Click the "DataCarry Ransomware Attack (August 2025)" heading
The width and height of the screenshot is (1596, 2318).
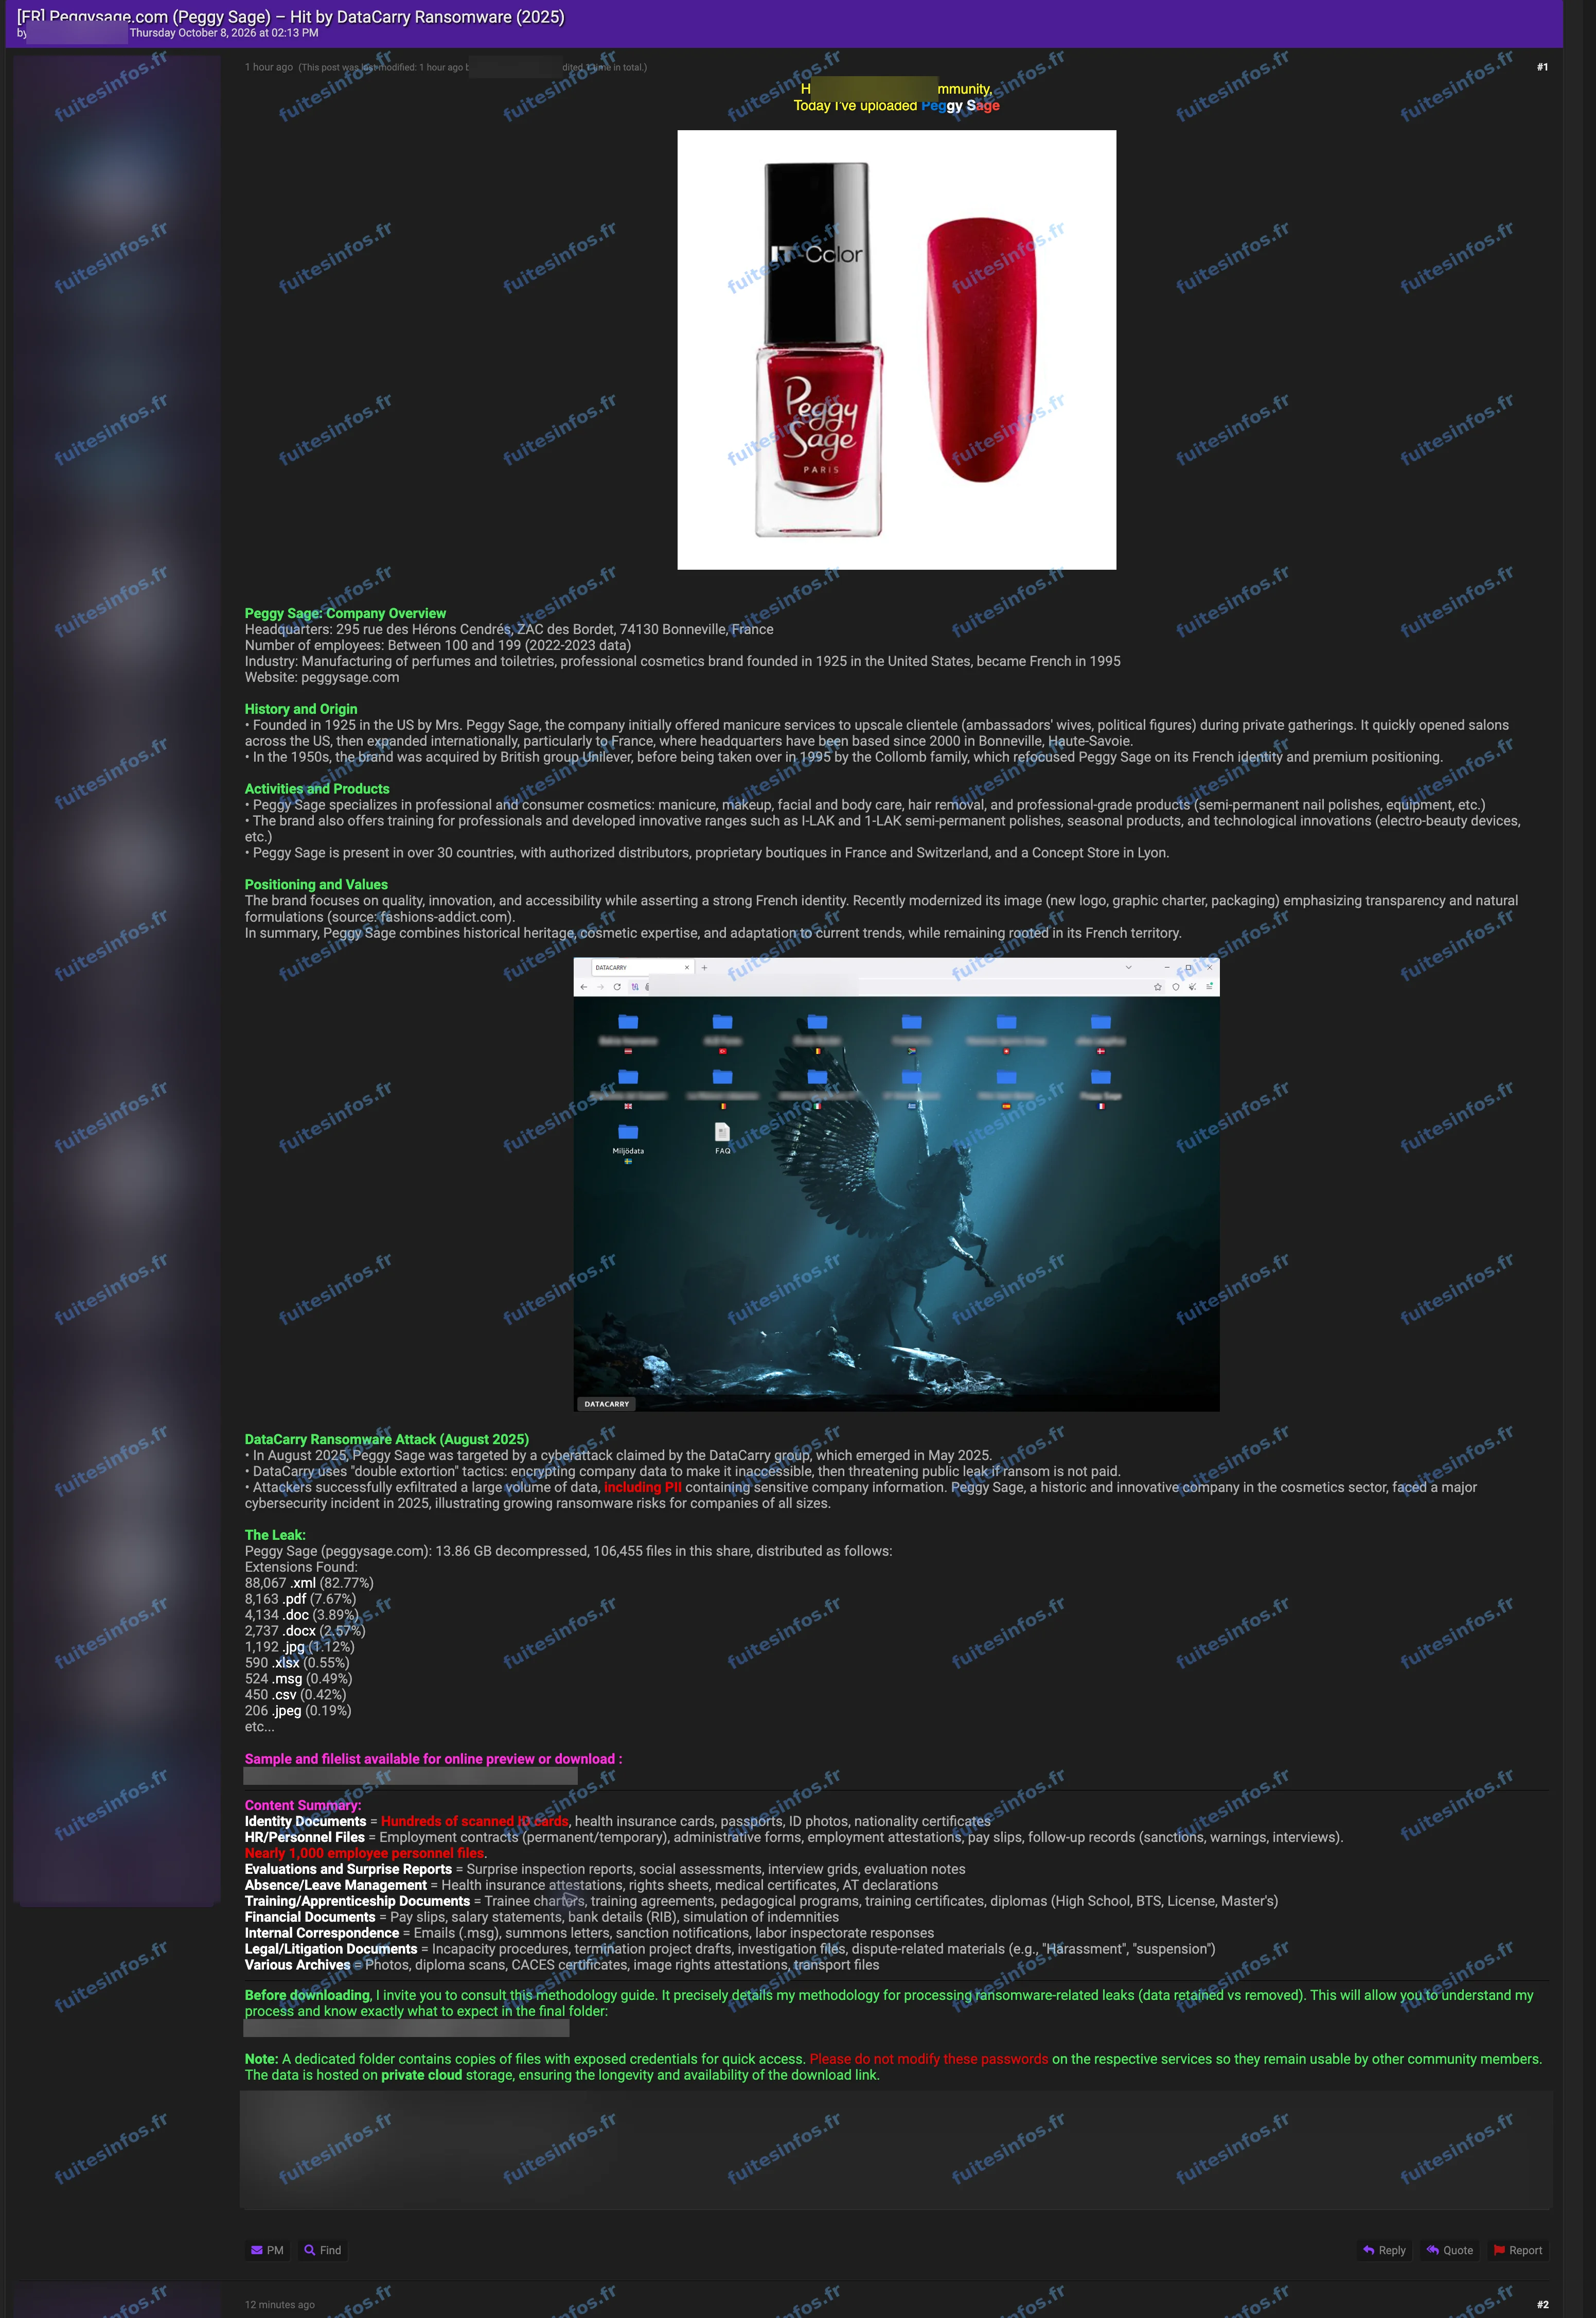pyautogui.click(x=387, y=1439)
